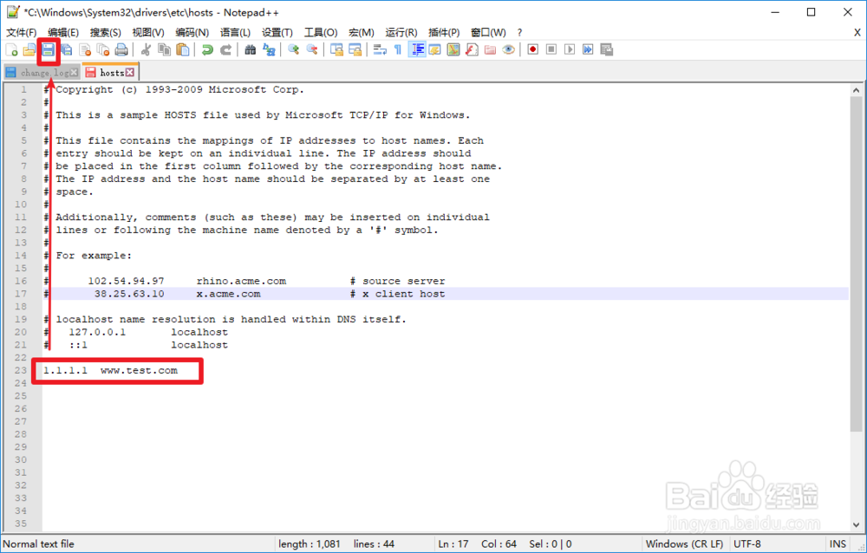Click the scrollbar down arrow
The height and width of the screenshot is (553, 867).
point(856,524)
